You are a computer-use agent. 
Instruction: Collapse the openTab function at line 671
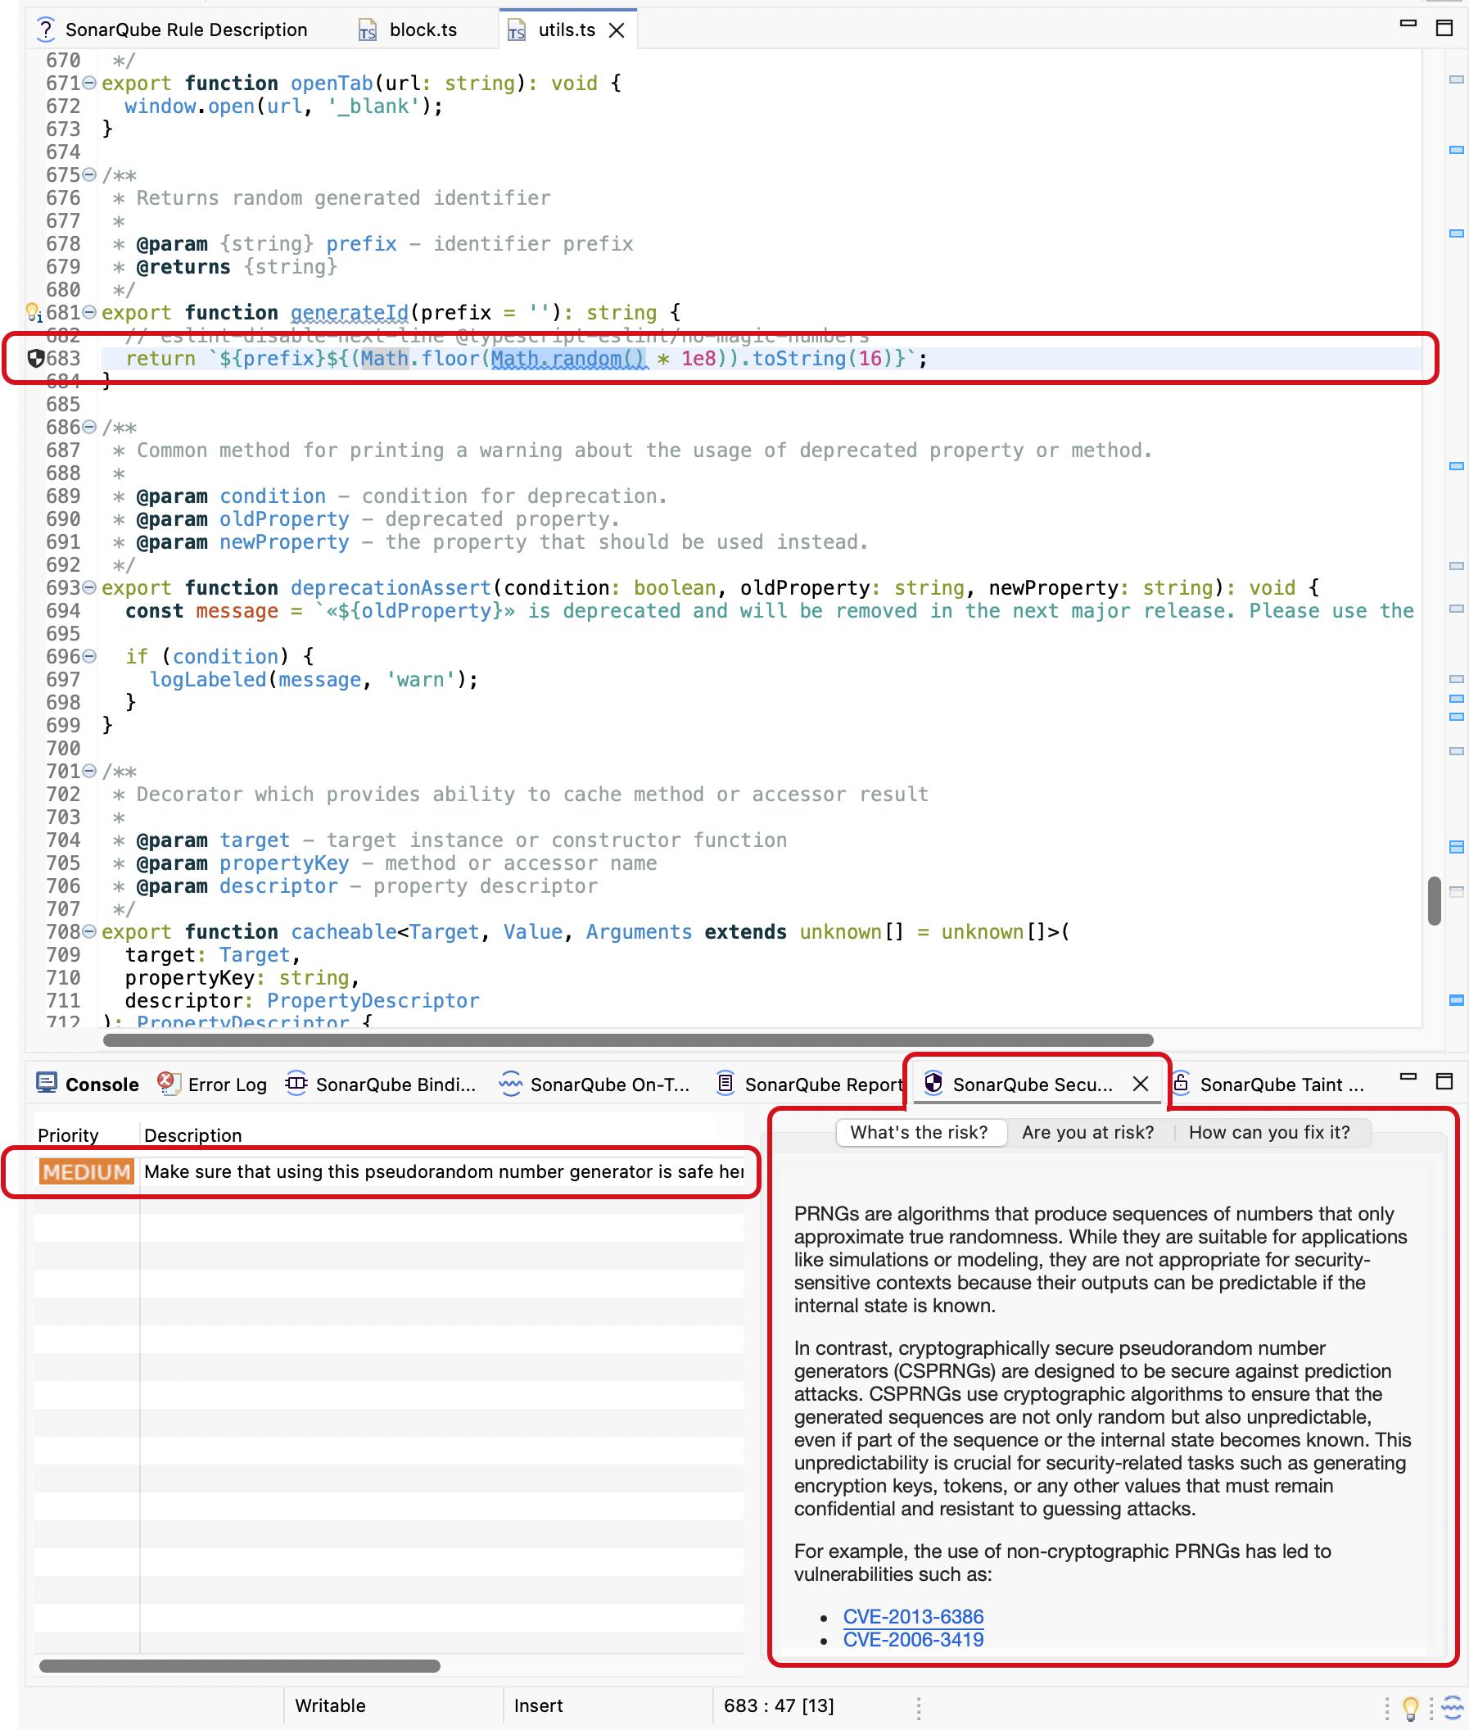89,83
